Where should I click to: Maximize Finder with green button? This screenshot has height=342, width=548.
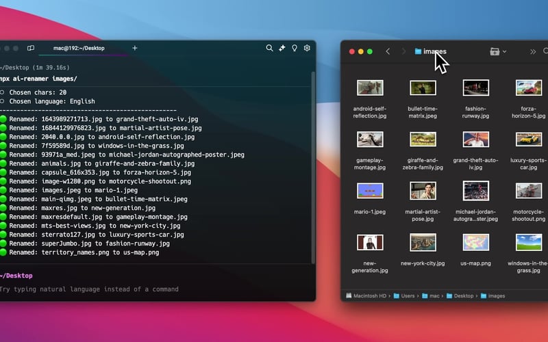click(370, 52)
